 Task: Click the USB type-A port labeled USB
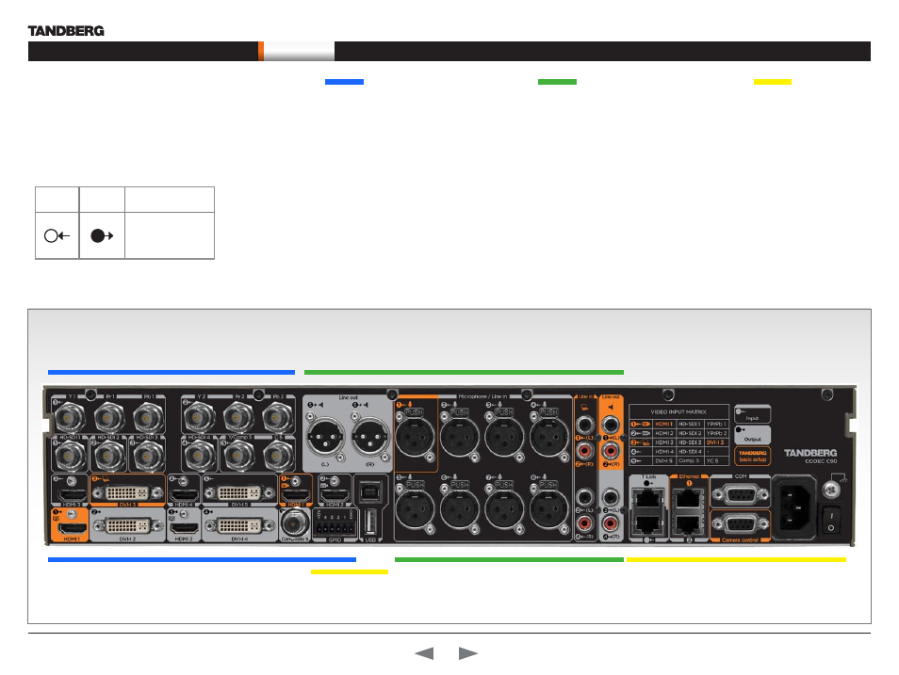click(x=370, y=522)
